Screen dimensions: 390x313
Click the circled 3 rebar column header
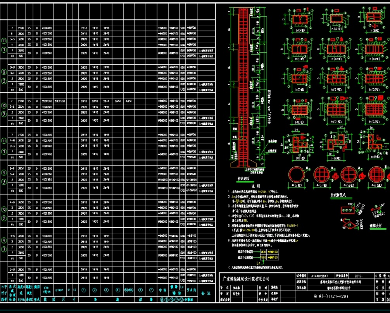(106, 290)
